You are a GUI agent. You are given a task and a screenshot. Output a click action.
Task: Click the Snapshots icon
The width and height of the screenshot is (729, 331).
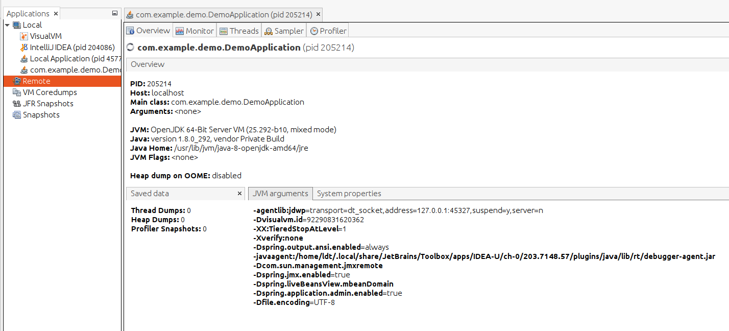point(17,115)
